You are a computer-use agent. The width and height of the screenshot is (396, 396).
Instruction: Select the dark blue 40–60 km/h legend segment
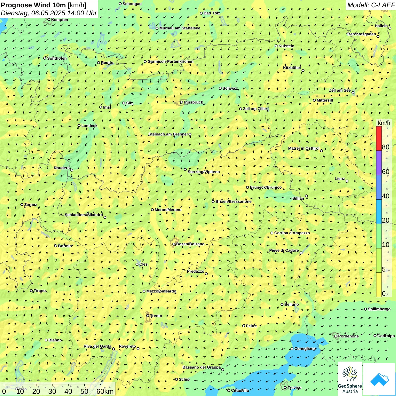tap(379, 187)
